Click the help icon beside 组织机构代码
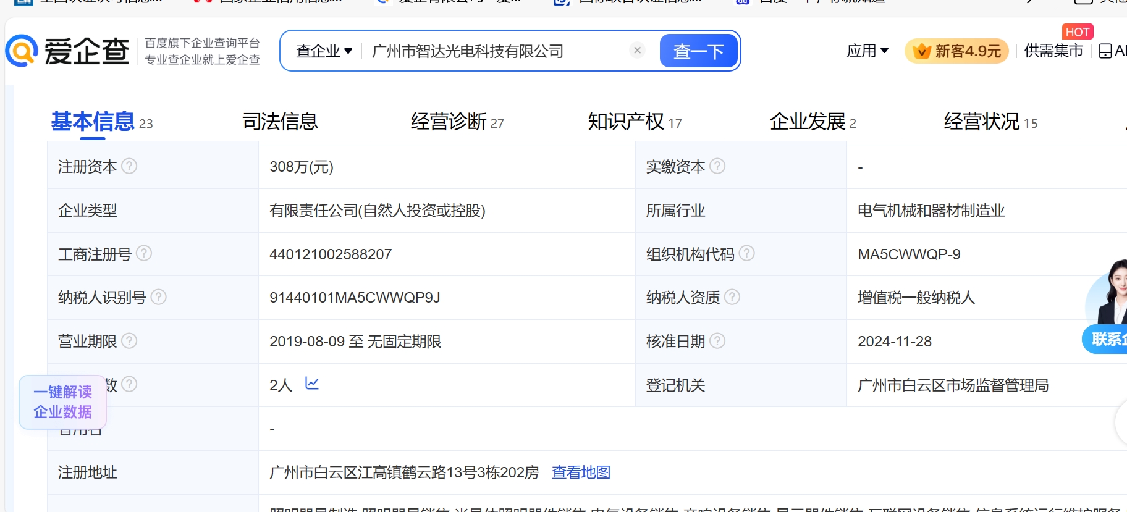 click(747, 253)
